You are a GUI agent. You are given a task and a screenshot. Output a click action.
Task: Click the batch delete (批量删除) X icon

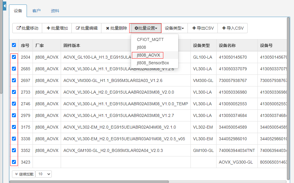pos(108,28)
